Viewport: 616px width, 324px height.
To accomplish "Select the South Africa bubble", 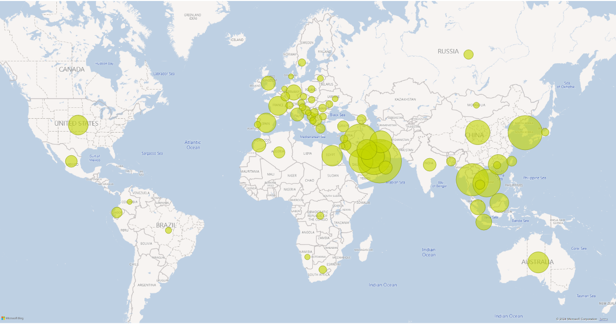I will (323, 270).
